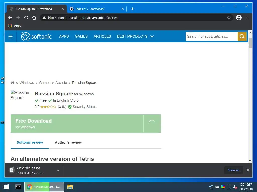Image resolution: width=257 pixels, height=192 pixels.
Task: Open File Explorer from the taskbar
Action: coord(70,187)
